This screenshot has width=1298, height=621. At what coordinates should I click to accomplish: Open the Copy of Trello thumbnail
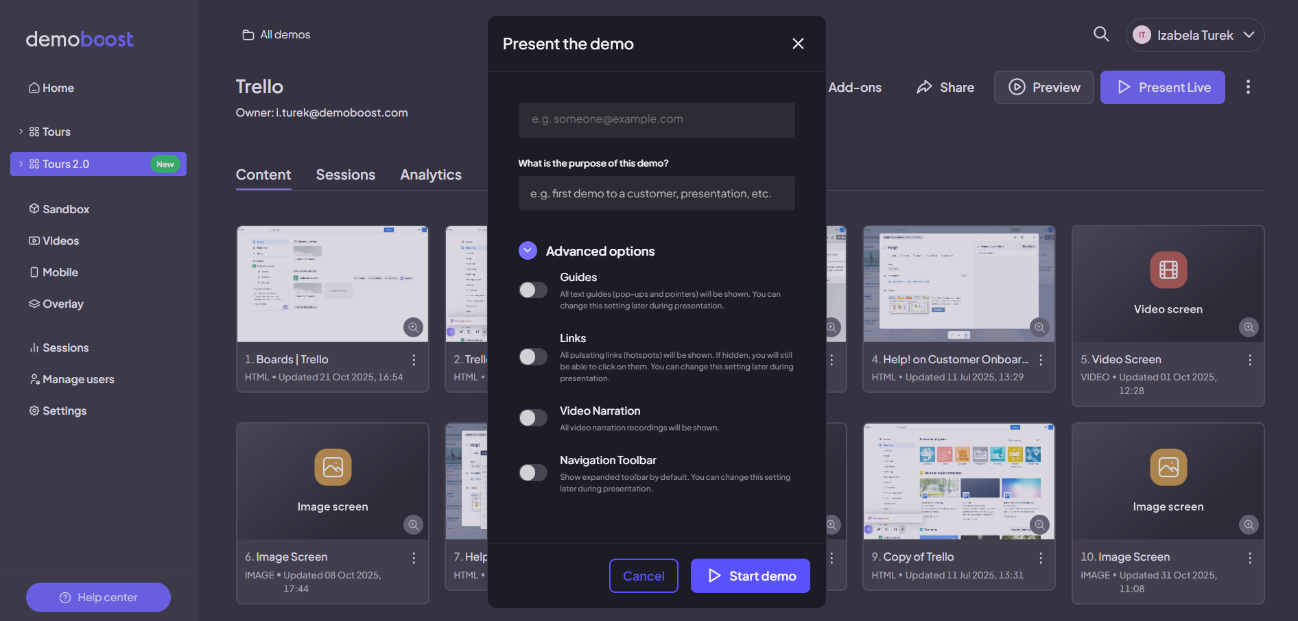point(958,481)
